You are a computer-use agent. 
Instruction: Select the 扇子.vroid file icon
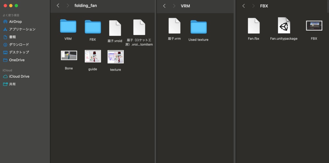(x=115, y=28)
